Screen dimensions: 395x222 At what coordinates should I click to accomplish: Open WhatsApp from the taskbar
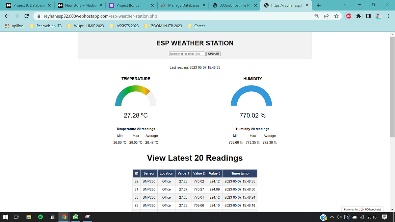(x=75, y=217)
